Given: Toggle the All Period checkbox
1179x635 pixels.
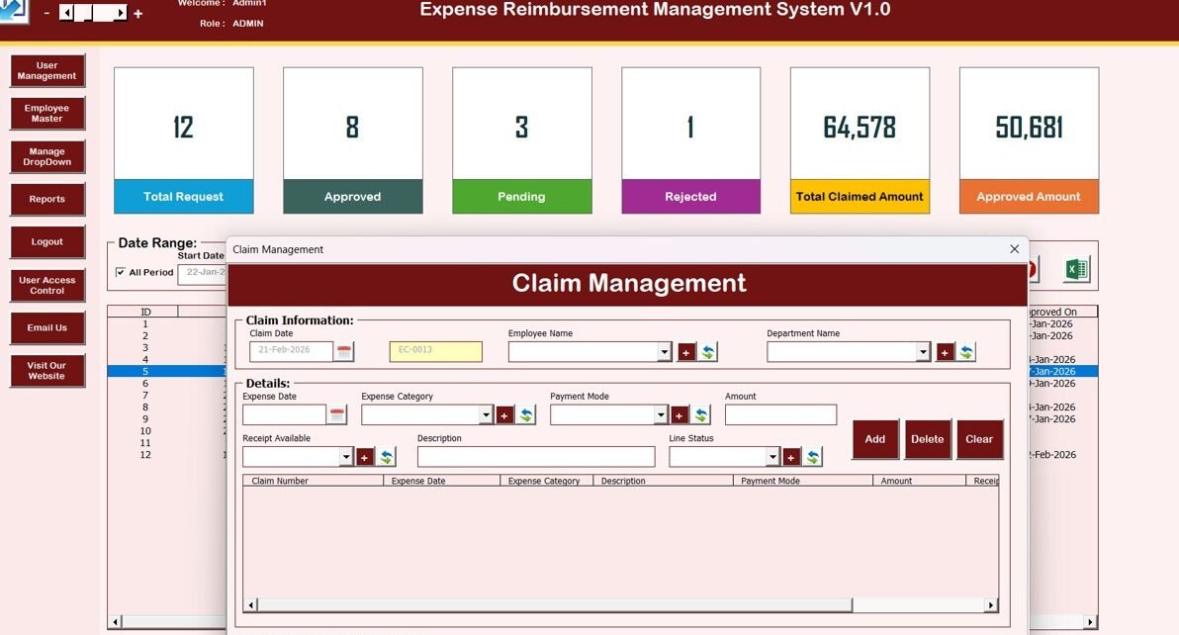Looking at the screenshot, I should tap(121, 273).
